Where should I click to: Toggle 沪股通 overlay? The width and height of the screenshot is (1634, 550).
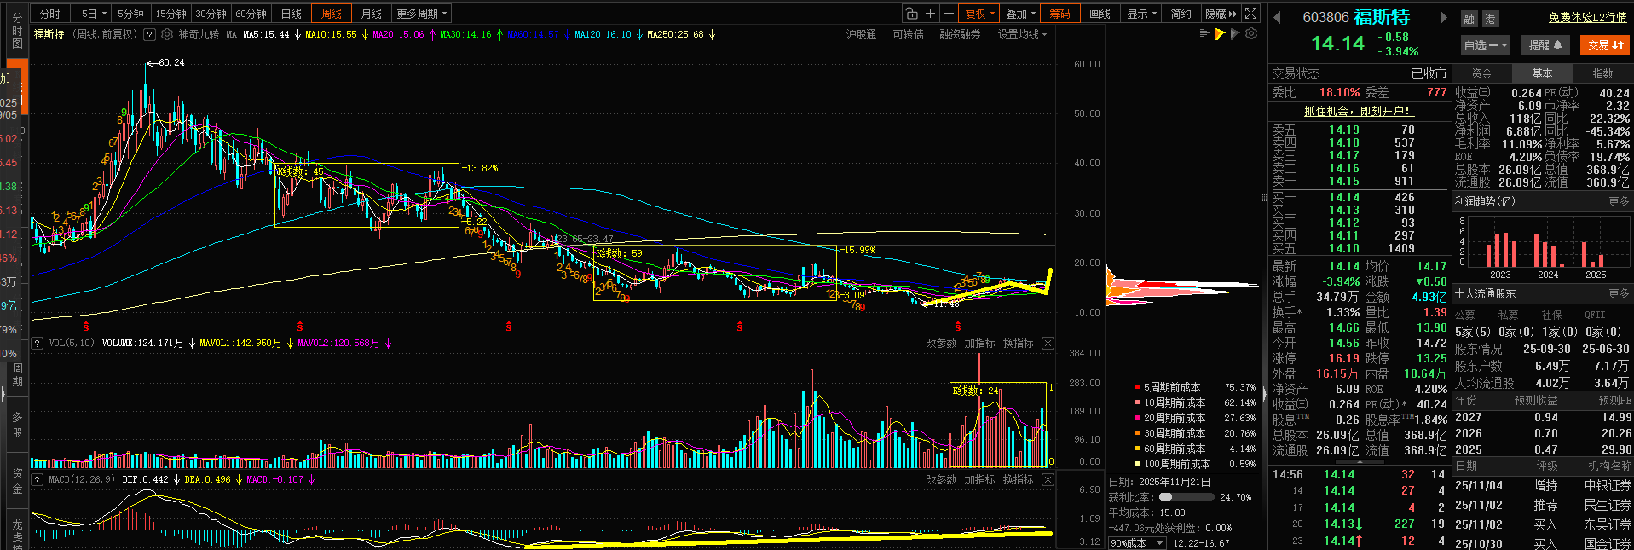click(x=861, y=35)
